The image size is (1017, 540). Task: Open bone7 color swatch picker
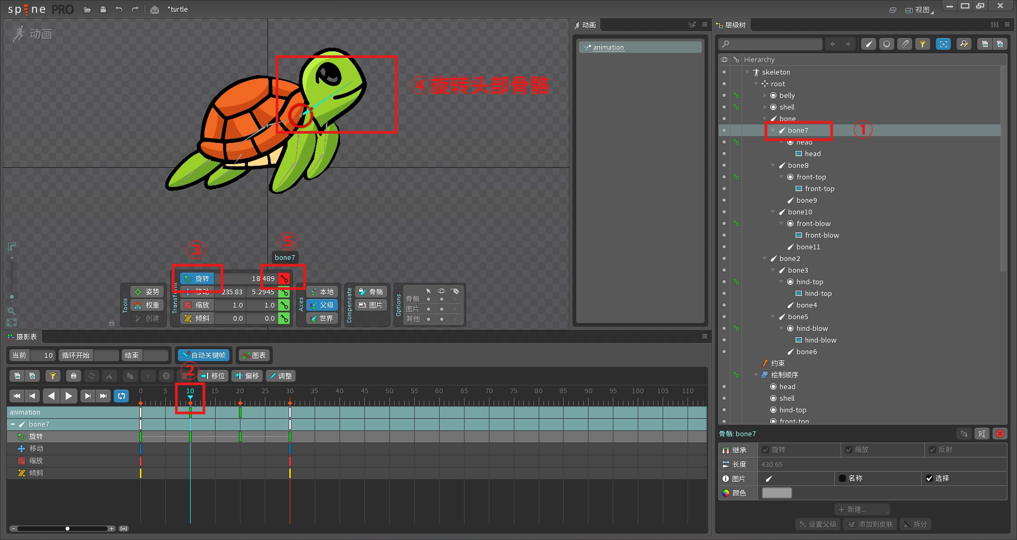coord(777,493)
